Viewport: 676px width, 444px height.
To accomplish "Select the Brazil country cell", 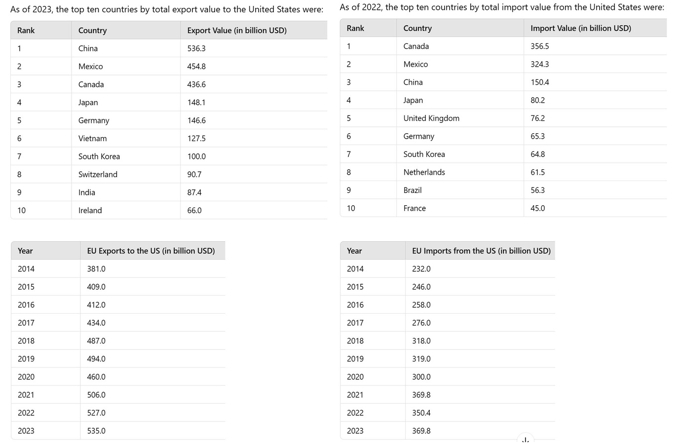I will (x=413, y=190).
